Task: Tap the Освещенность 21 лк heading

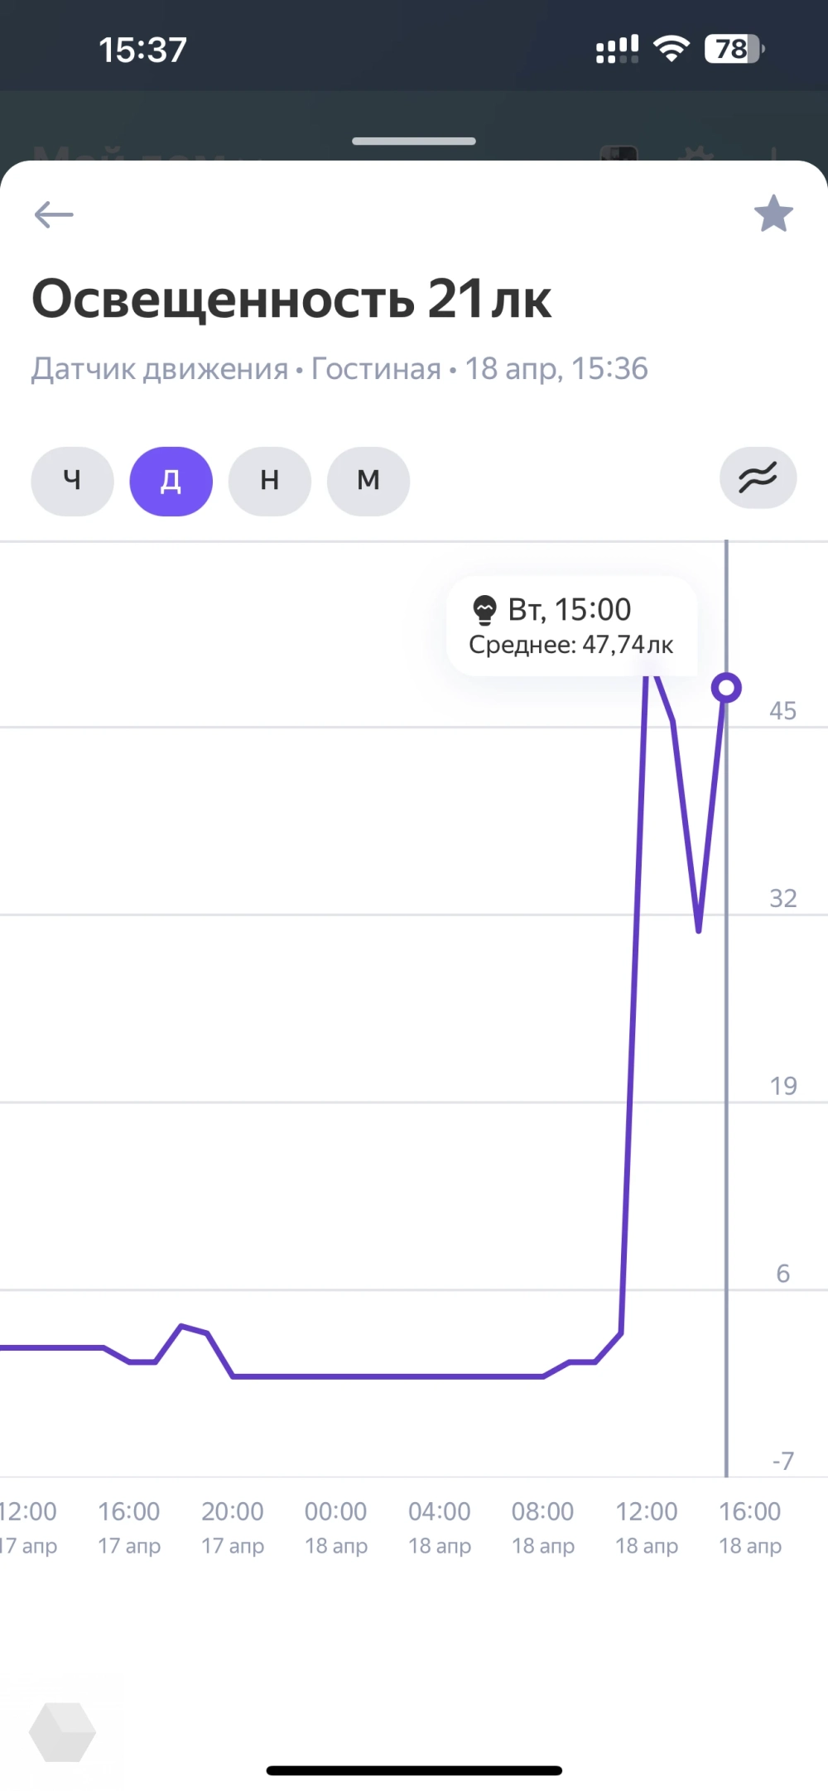Action: [291, 300]
